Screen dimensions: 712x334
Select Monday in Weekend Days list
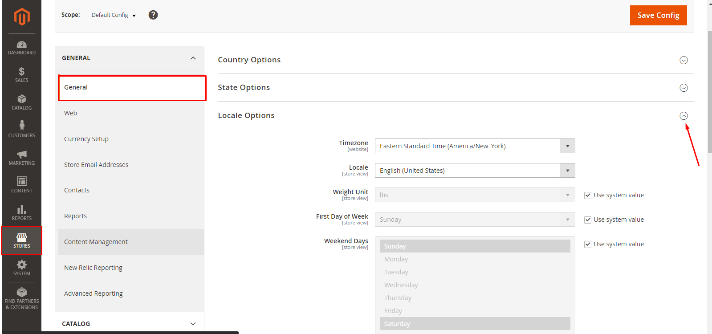(x=475, y=259)
